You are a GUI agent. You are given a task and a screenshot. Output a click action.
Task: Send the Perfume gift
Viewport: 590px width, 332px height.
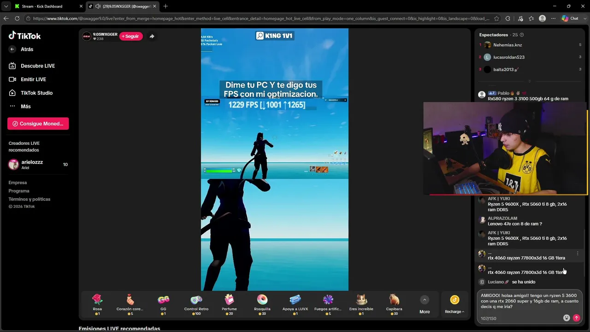click(x=229, y=305)
